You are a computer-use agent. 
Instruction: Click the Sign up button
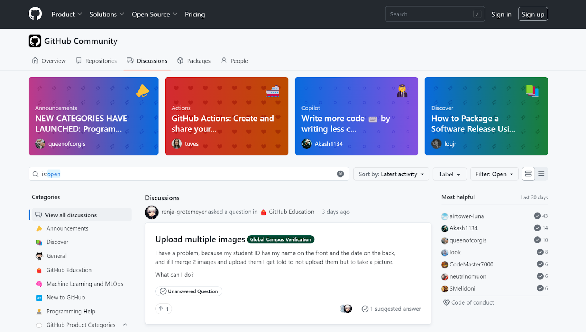point(533,14)
